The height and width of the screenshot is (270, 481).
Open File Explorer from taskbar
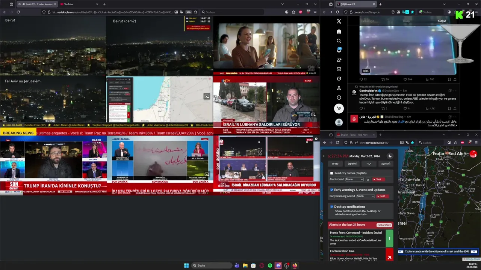(245, 265)
